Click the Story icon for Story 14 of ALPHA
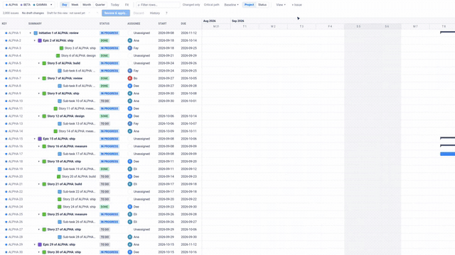 tap(55, 131)
